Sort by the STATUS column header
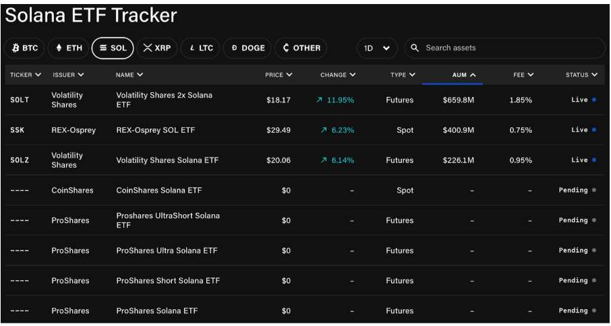This screenshot has height=326, width=611. click(x=581, y=75)
